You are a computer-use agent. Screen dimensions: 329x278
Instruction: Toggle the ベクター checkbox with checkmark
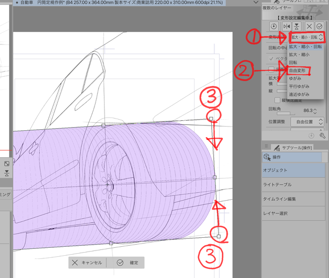pos(272,58)
